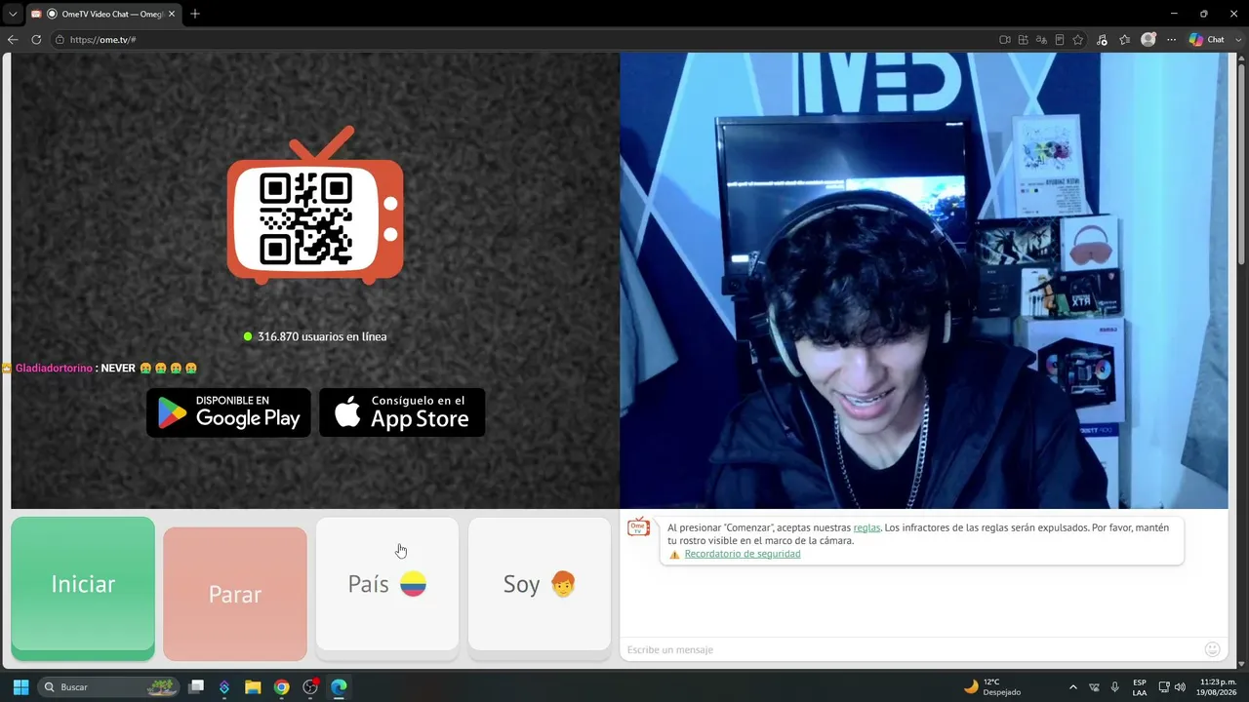The height and width of the screenshot is (702, 1249).
Task: Launch Google Chrome from the taskbar
Action: pos(281,687)
